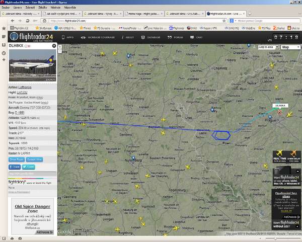Click the browser Forward arrow
302x242 pixels.
coord(20,21)
